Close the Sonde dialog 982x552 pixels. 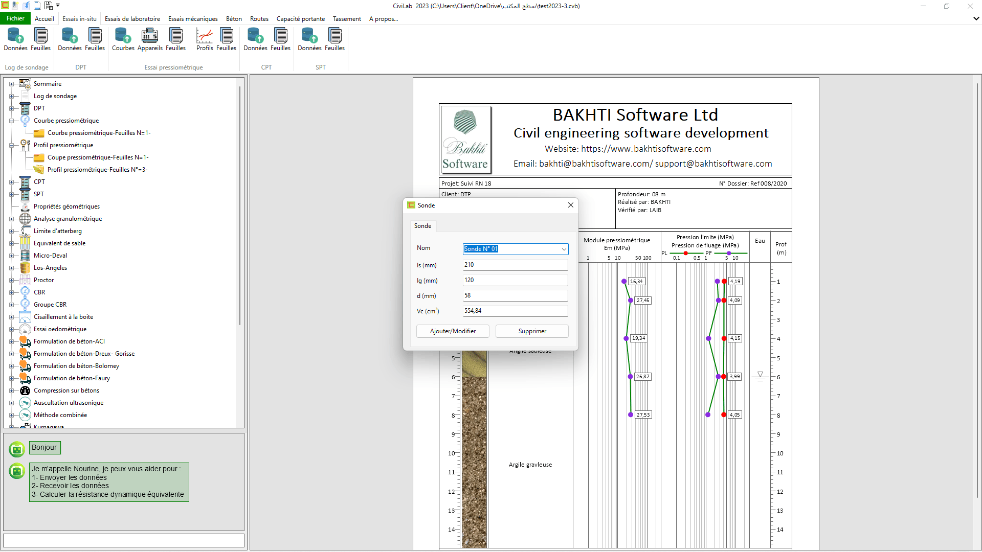(x=571, y=205)
